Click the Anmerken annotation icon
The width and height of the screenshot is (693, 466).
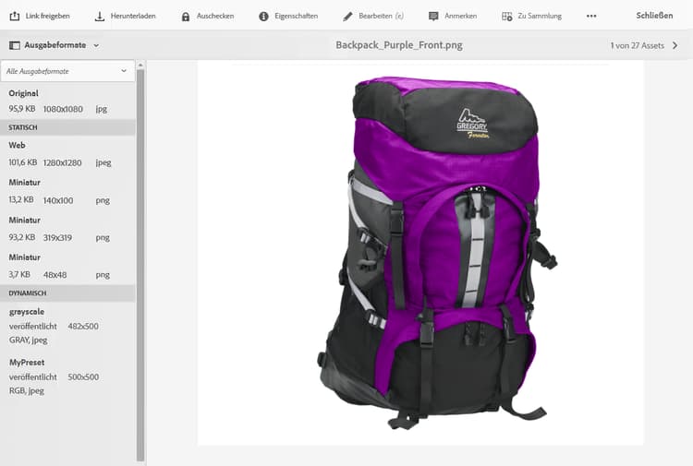(x=433, y=17)
